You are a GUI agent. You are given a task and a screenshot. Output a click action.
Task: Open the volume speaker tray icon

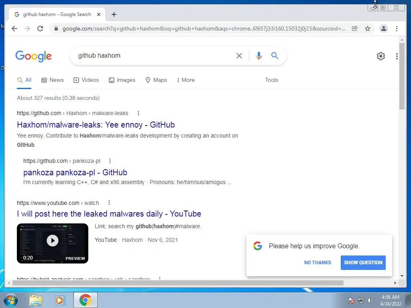[370, 300]
